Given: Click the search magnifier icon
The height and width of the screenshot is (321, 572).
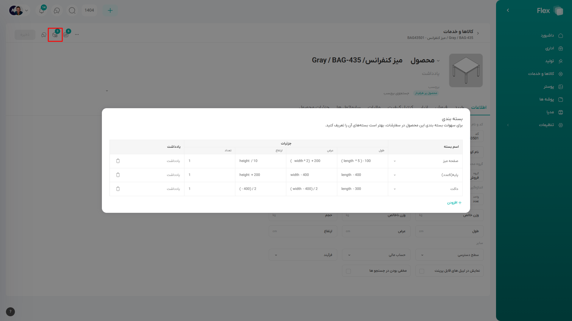Looking at the screenshot, I should coord(72,10).
